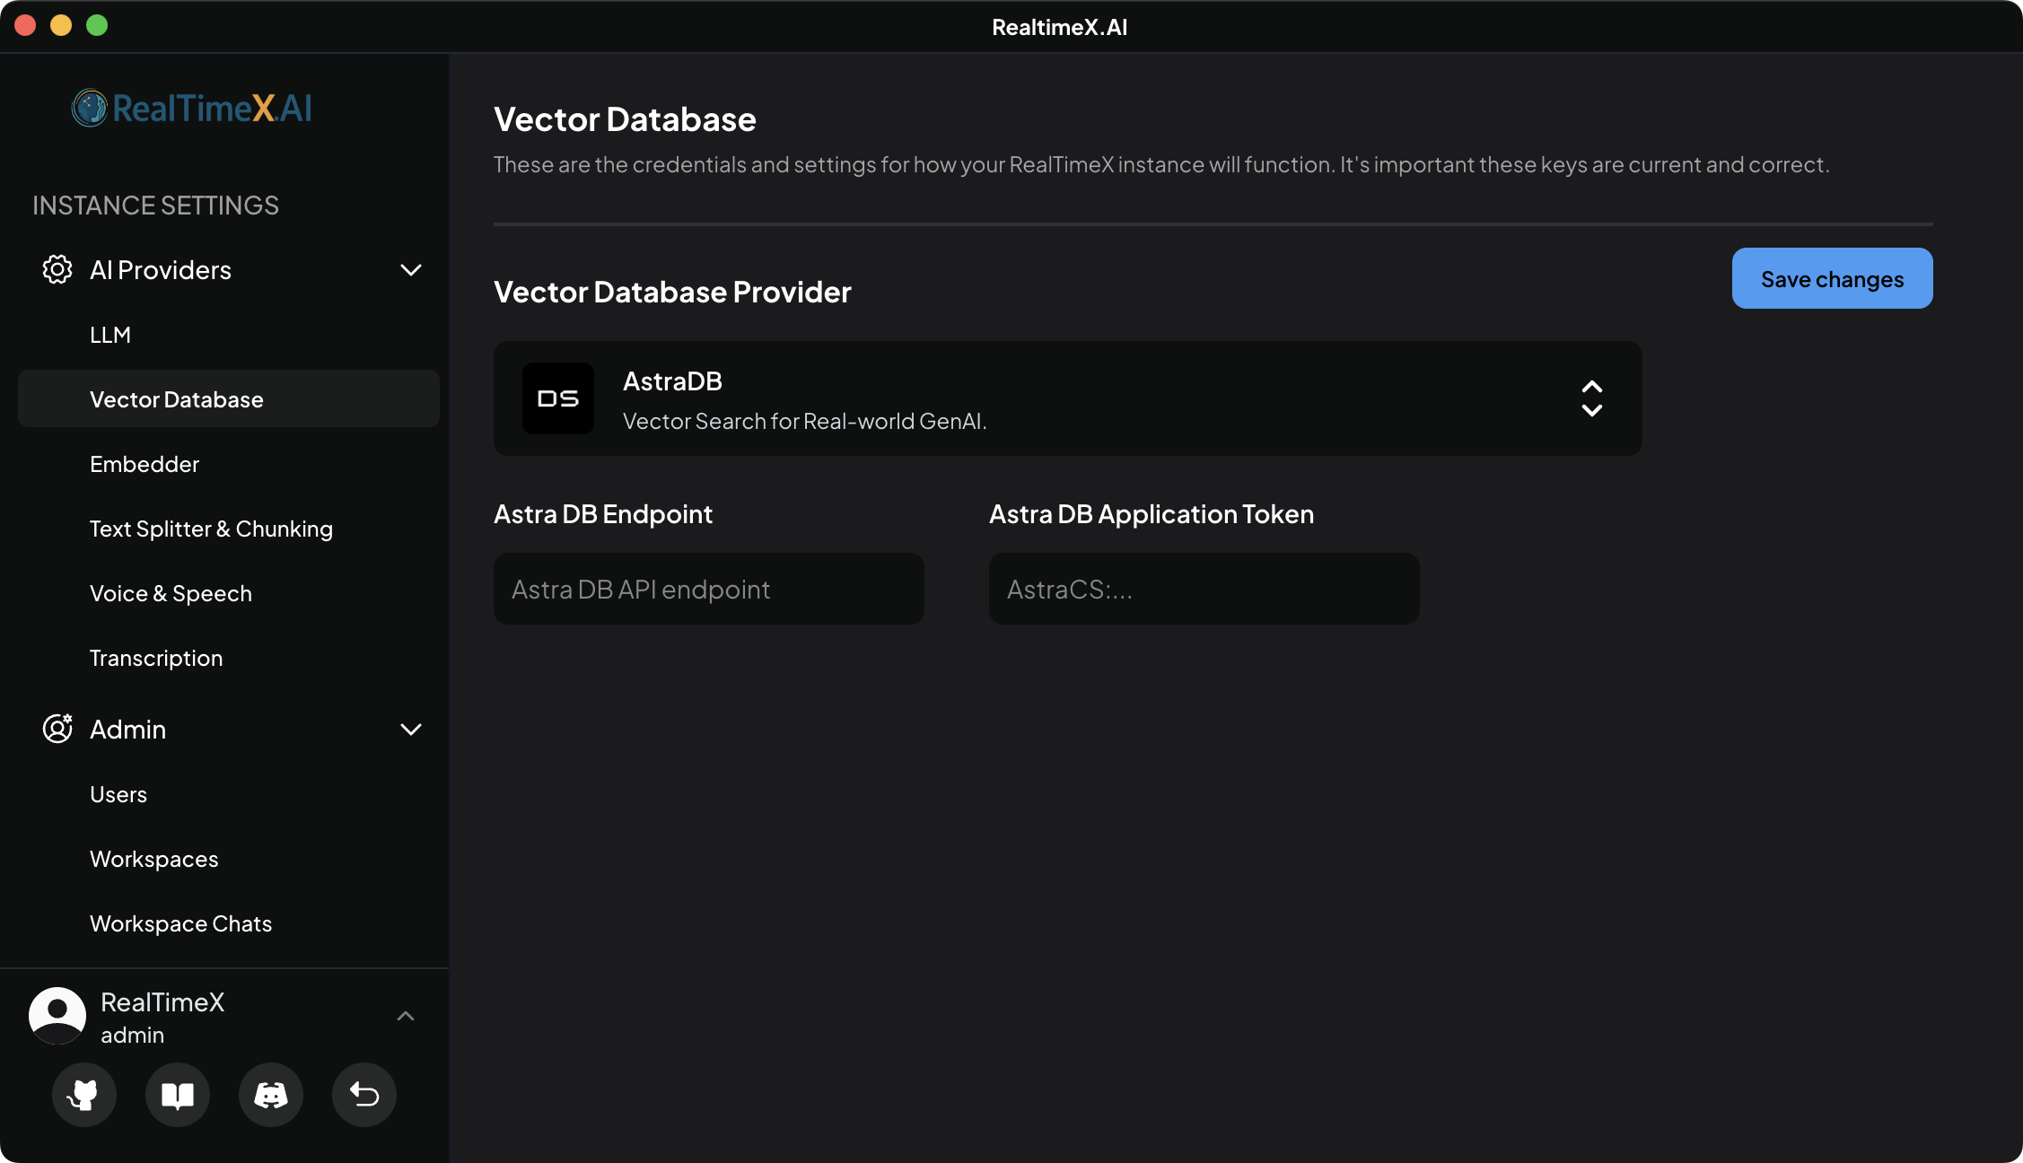Open the Workspace Chats section
2023x1163 pixels.
pos(180,923)
